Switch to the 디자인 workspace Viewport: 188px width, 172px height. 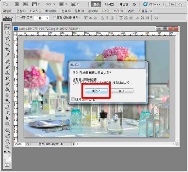(110, 4)
